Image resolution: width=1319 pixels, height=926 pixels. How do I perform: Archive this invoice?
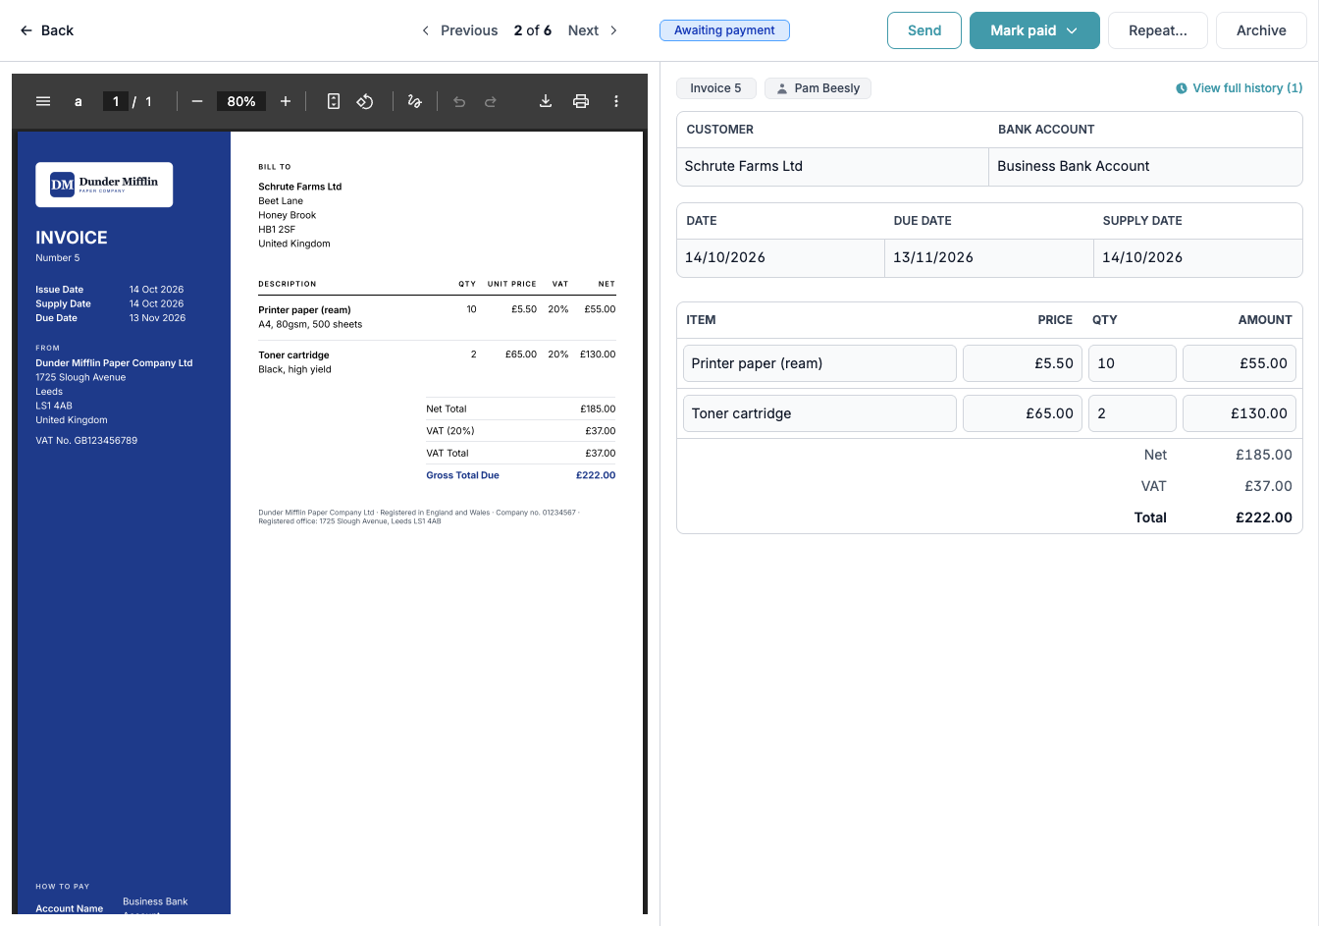pyautogui.click(x=1261, y=30)
